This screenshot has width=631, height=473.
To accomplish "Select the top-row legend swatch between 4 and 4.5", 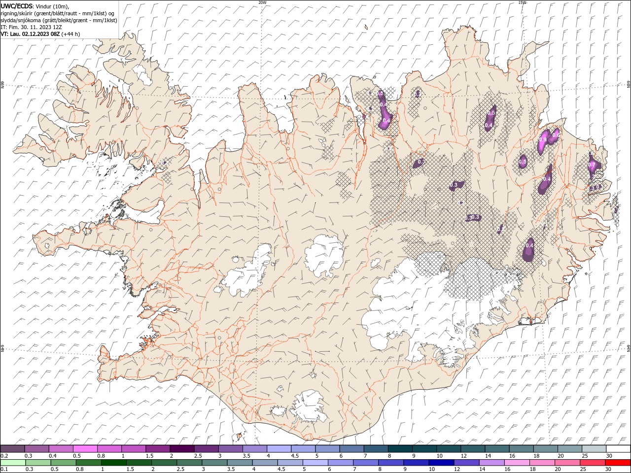I will 279,449.
